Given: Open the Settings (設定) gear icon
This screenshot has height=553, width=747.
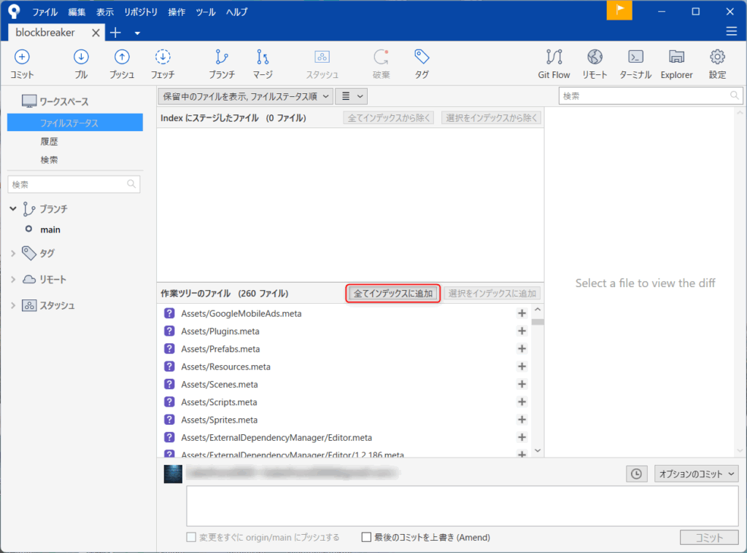Looking at the screenshot, I should click(717, 63).
